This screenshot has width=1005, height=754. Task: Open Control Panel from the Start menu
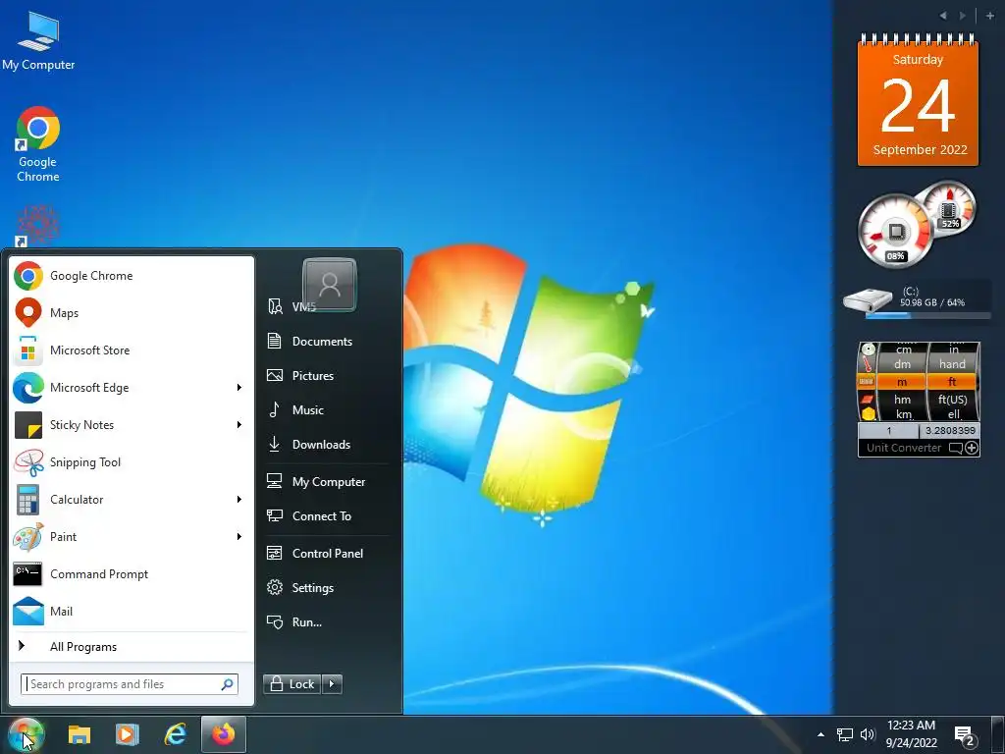327,554
